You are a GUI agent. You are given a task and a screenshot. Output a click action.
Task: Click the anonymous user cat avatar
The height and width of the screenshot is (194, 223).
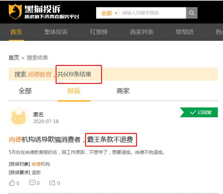tap(18, 117)
